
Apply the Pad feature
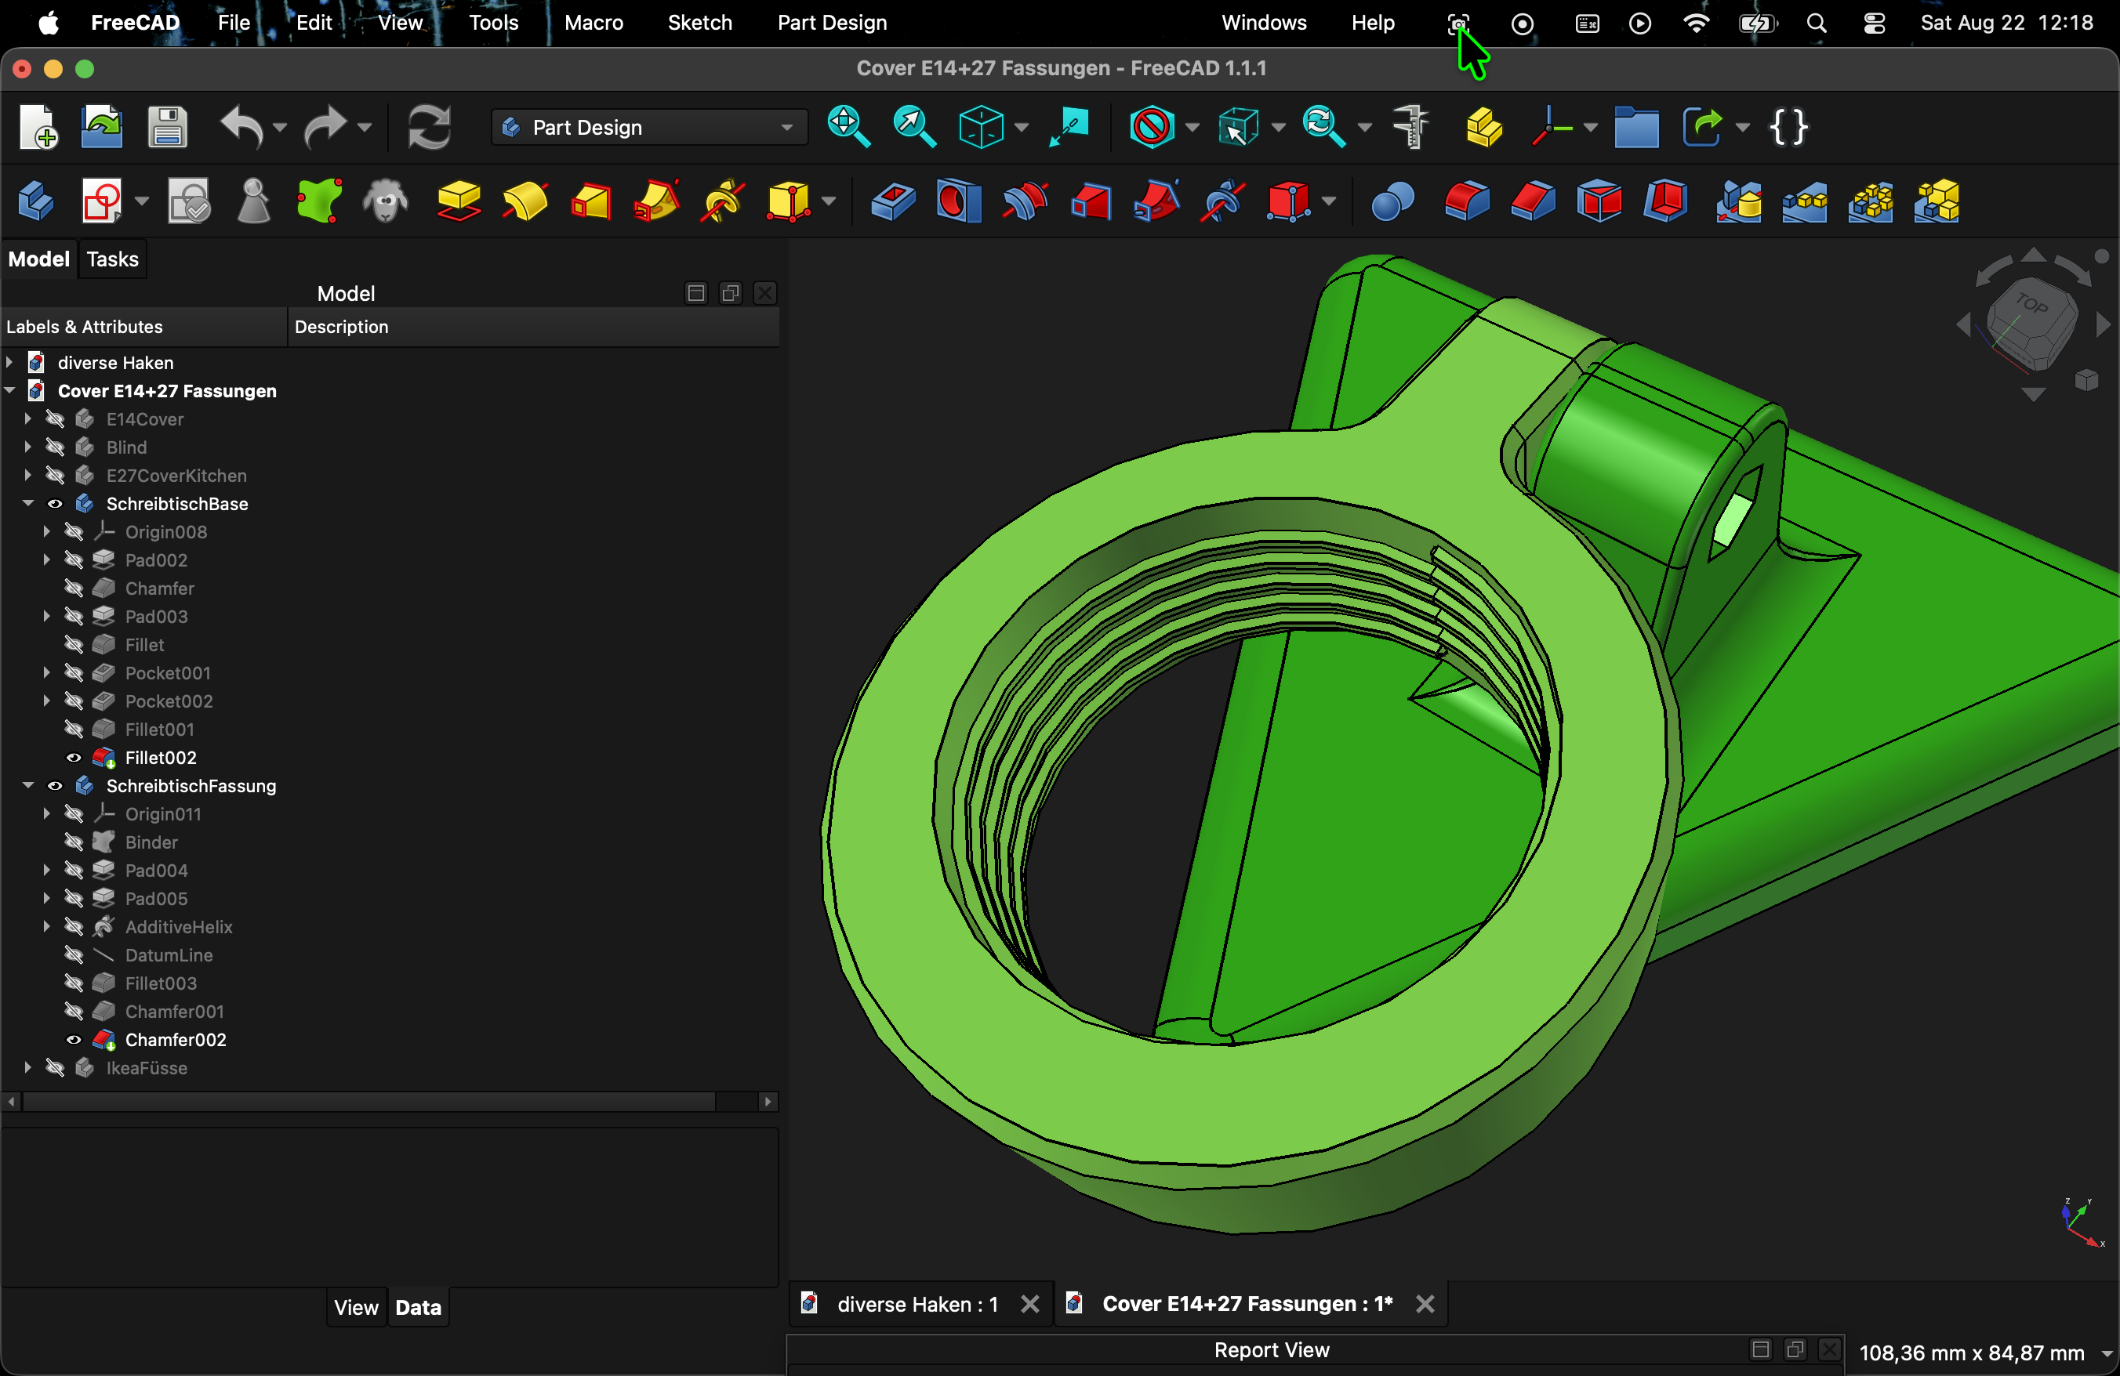[459, 201]
